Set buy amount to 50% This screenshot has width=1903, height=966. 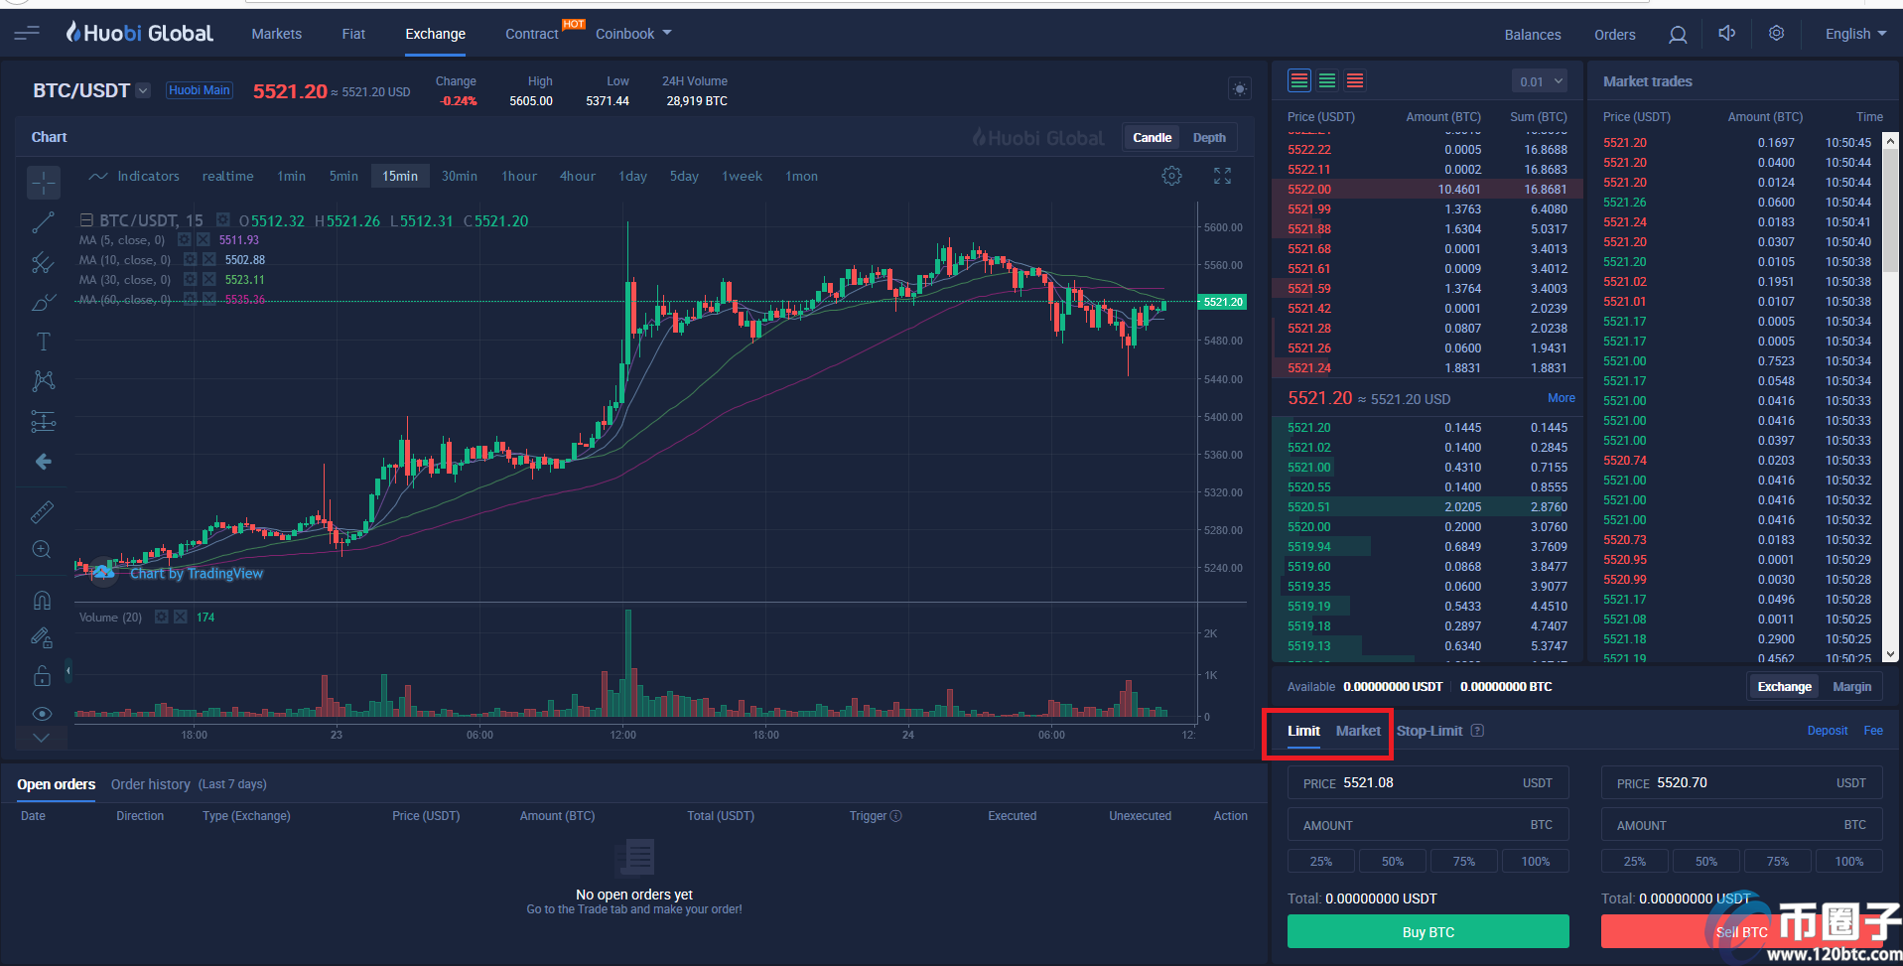[1392, 861]
